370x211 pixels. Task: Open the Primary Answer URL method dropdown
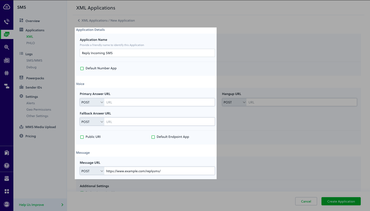coord(92,102)
